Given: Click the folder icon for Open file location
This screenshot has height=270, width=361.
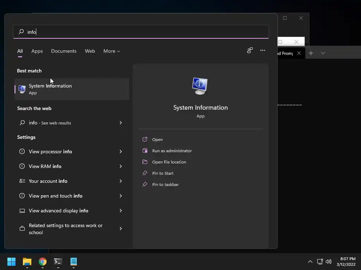Looking at the screenshot, I should point(145,162).
